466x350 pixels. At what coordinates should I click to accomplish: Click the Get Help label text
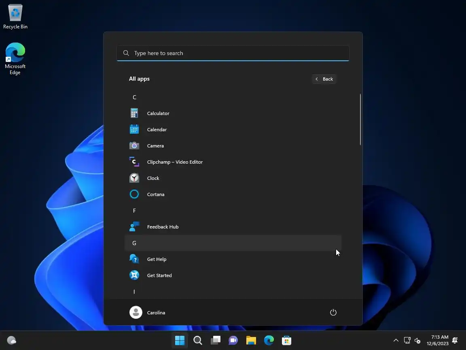click(x=157, y=259)
